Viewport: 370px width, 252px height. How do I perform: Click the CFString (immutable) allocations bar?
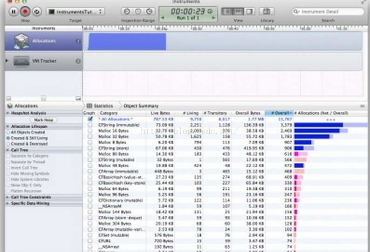point(331,125)
